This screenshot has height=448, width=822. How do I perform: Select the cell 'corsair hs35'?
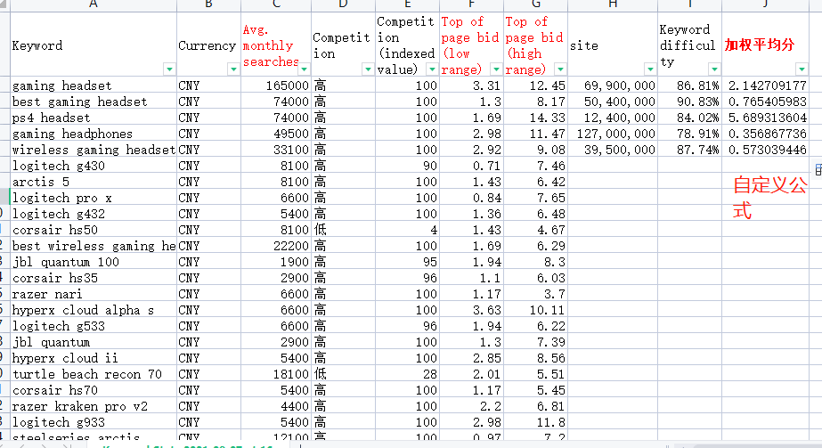pos(94,278)
